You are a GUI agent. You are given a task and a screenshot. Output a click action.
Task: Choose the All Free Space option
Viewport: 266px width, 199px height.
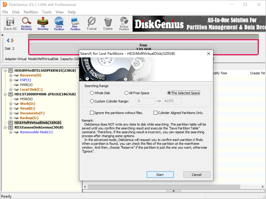[127, 93]
